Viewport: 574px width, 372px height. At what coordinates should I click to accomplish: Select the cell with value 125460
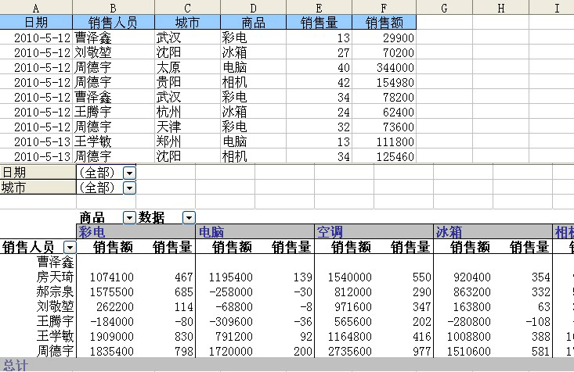(x=384, y=156)
